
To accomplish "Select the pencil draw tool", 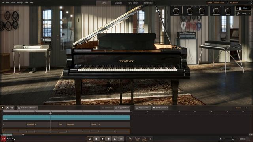I will [x=7, y=108].
